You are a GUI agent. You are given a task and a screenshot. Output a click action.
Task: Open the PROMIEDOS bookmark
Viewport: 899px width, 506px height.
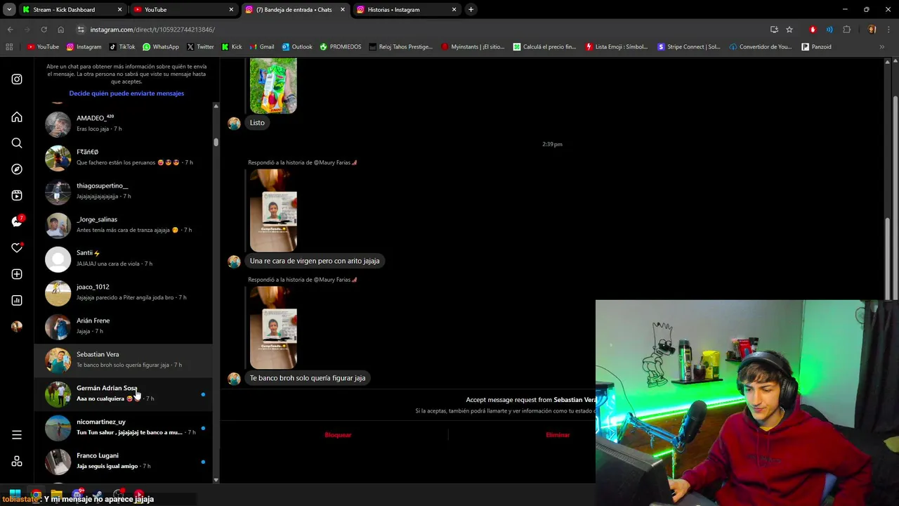pos(341,47)
